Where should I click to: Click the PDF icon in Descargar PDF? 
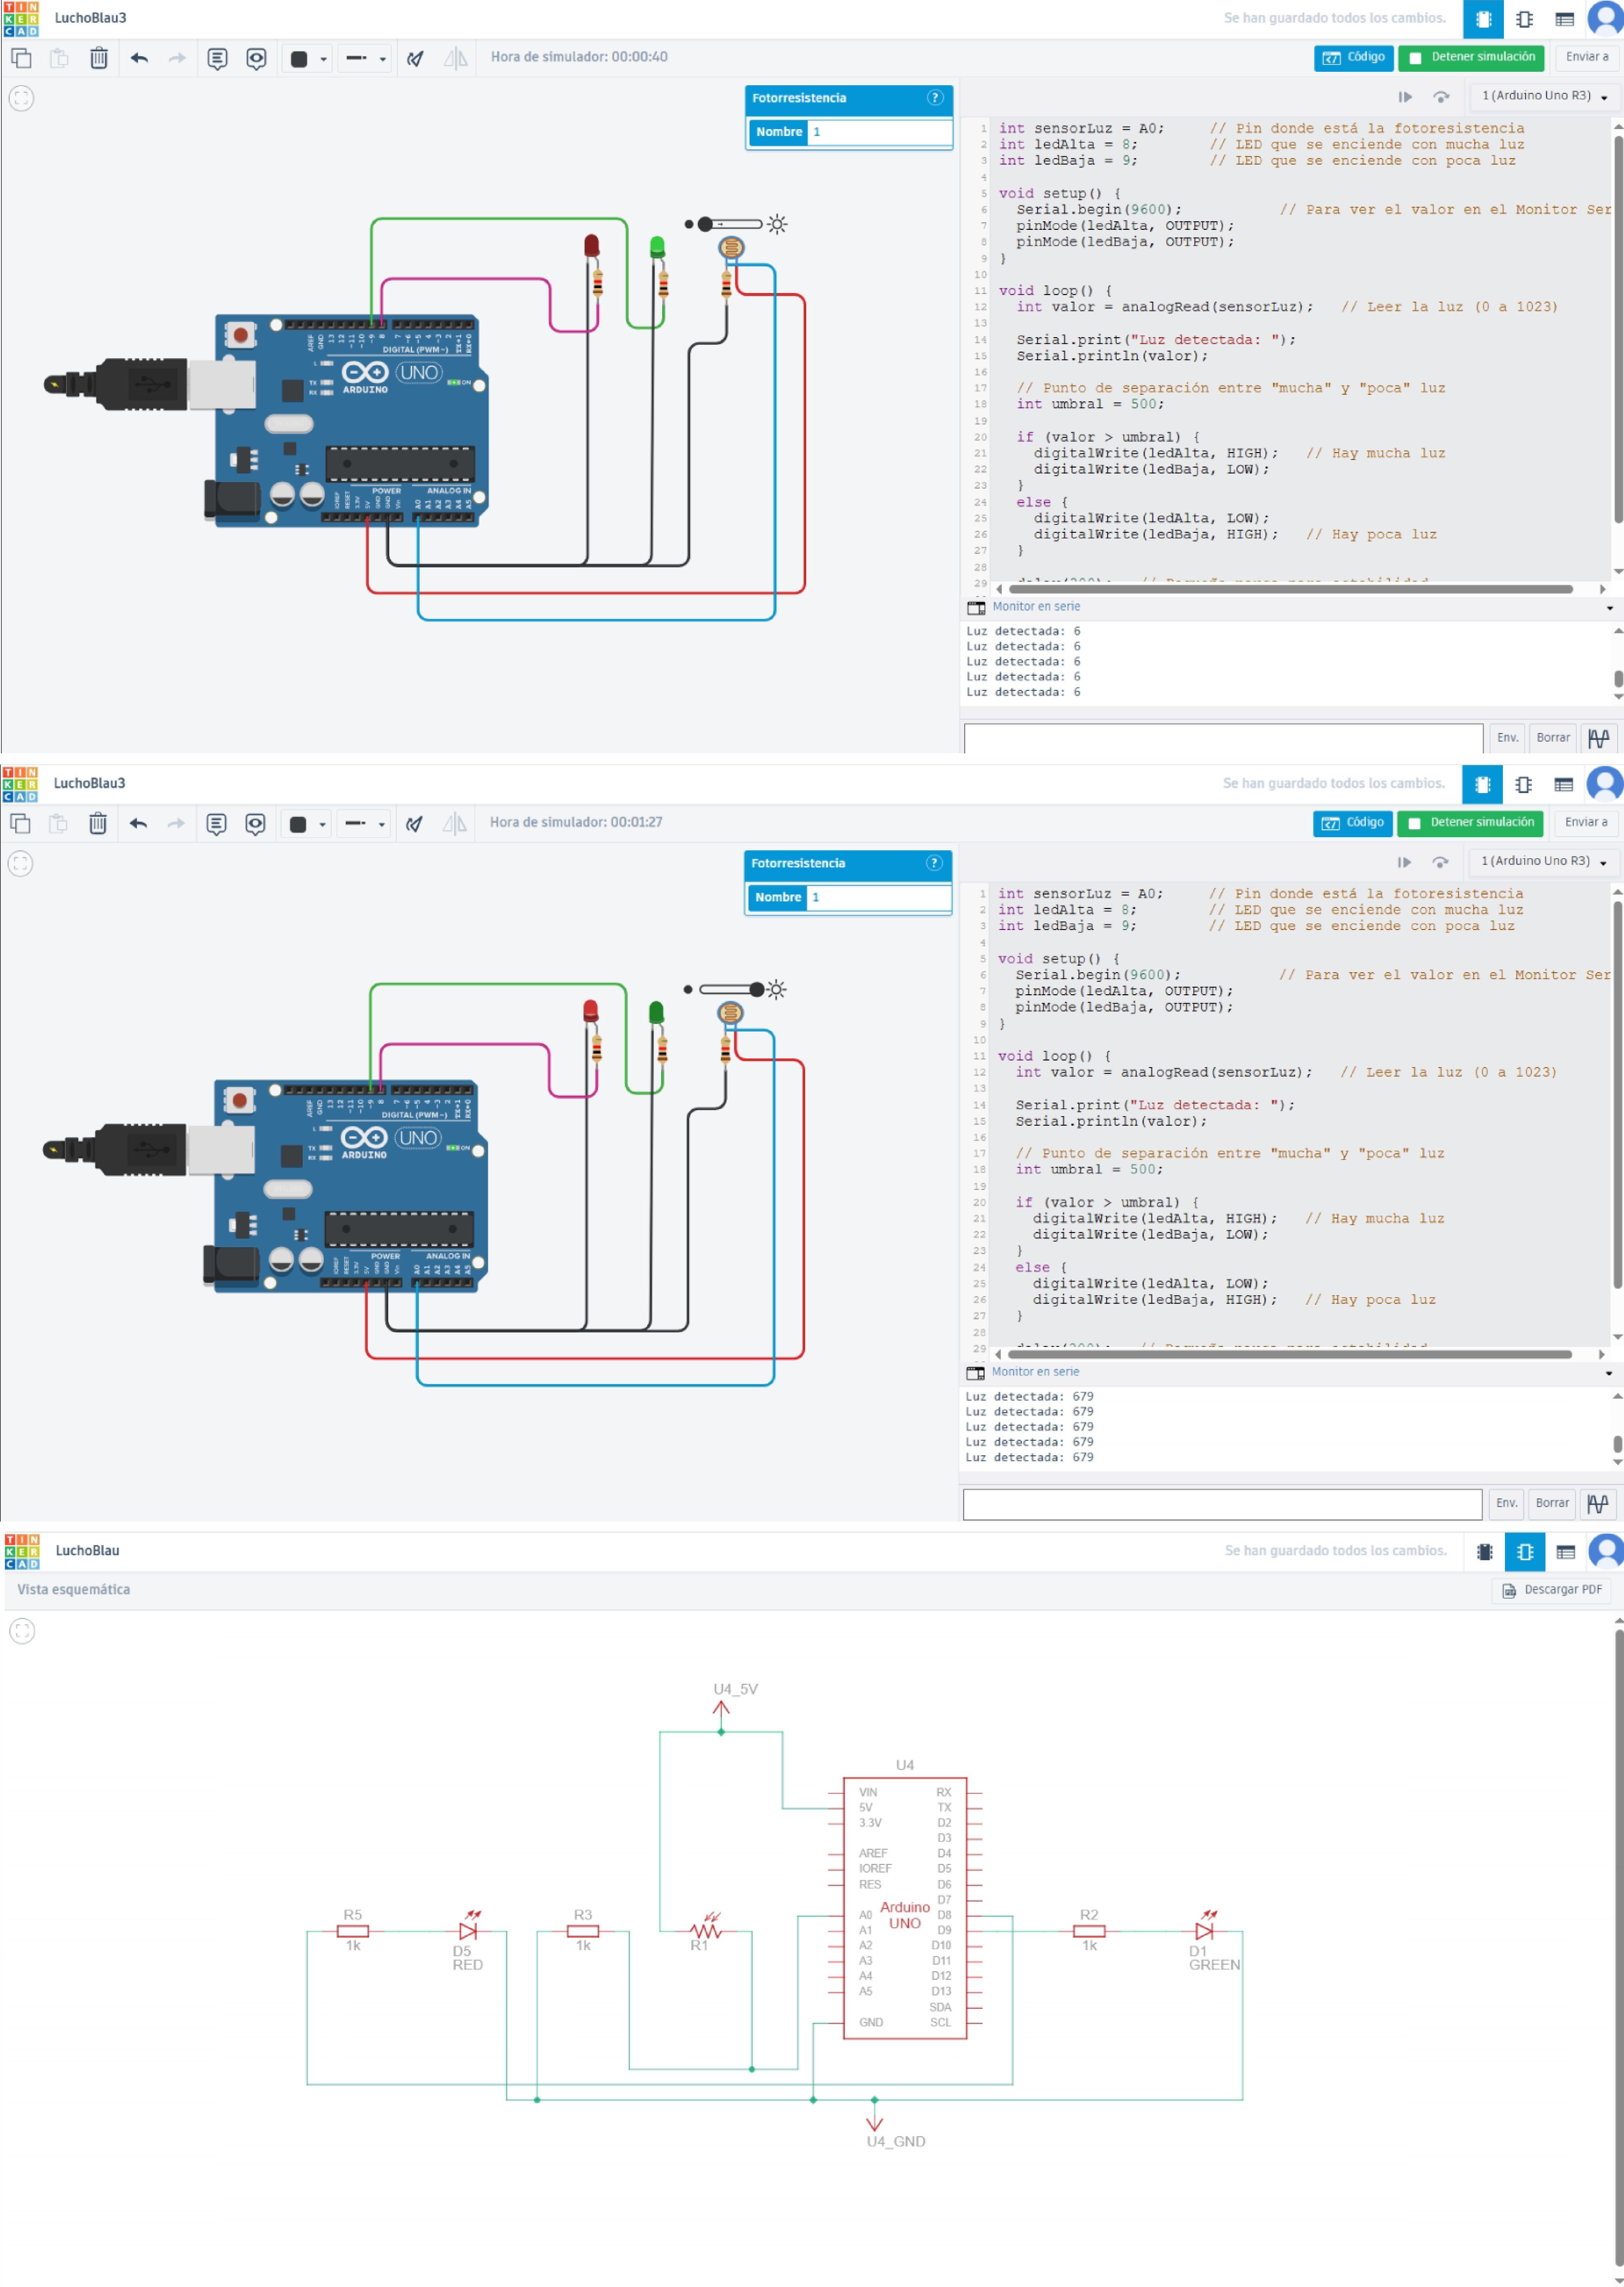click(1509, 1590)
